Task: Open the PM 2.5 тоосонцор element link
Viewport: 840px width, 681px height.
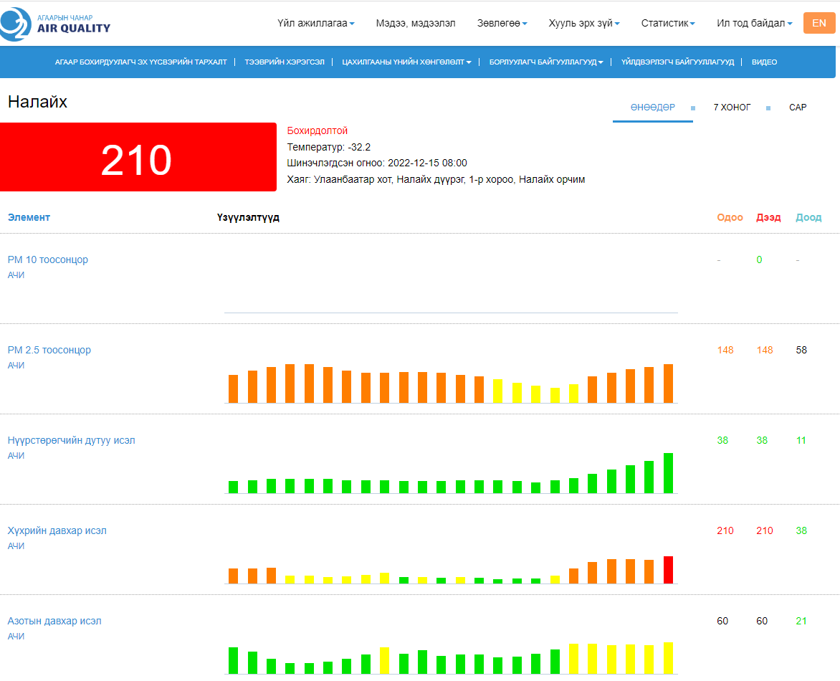Action: point(49,350)
